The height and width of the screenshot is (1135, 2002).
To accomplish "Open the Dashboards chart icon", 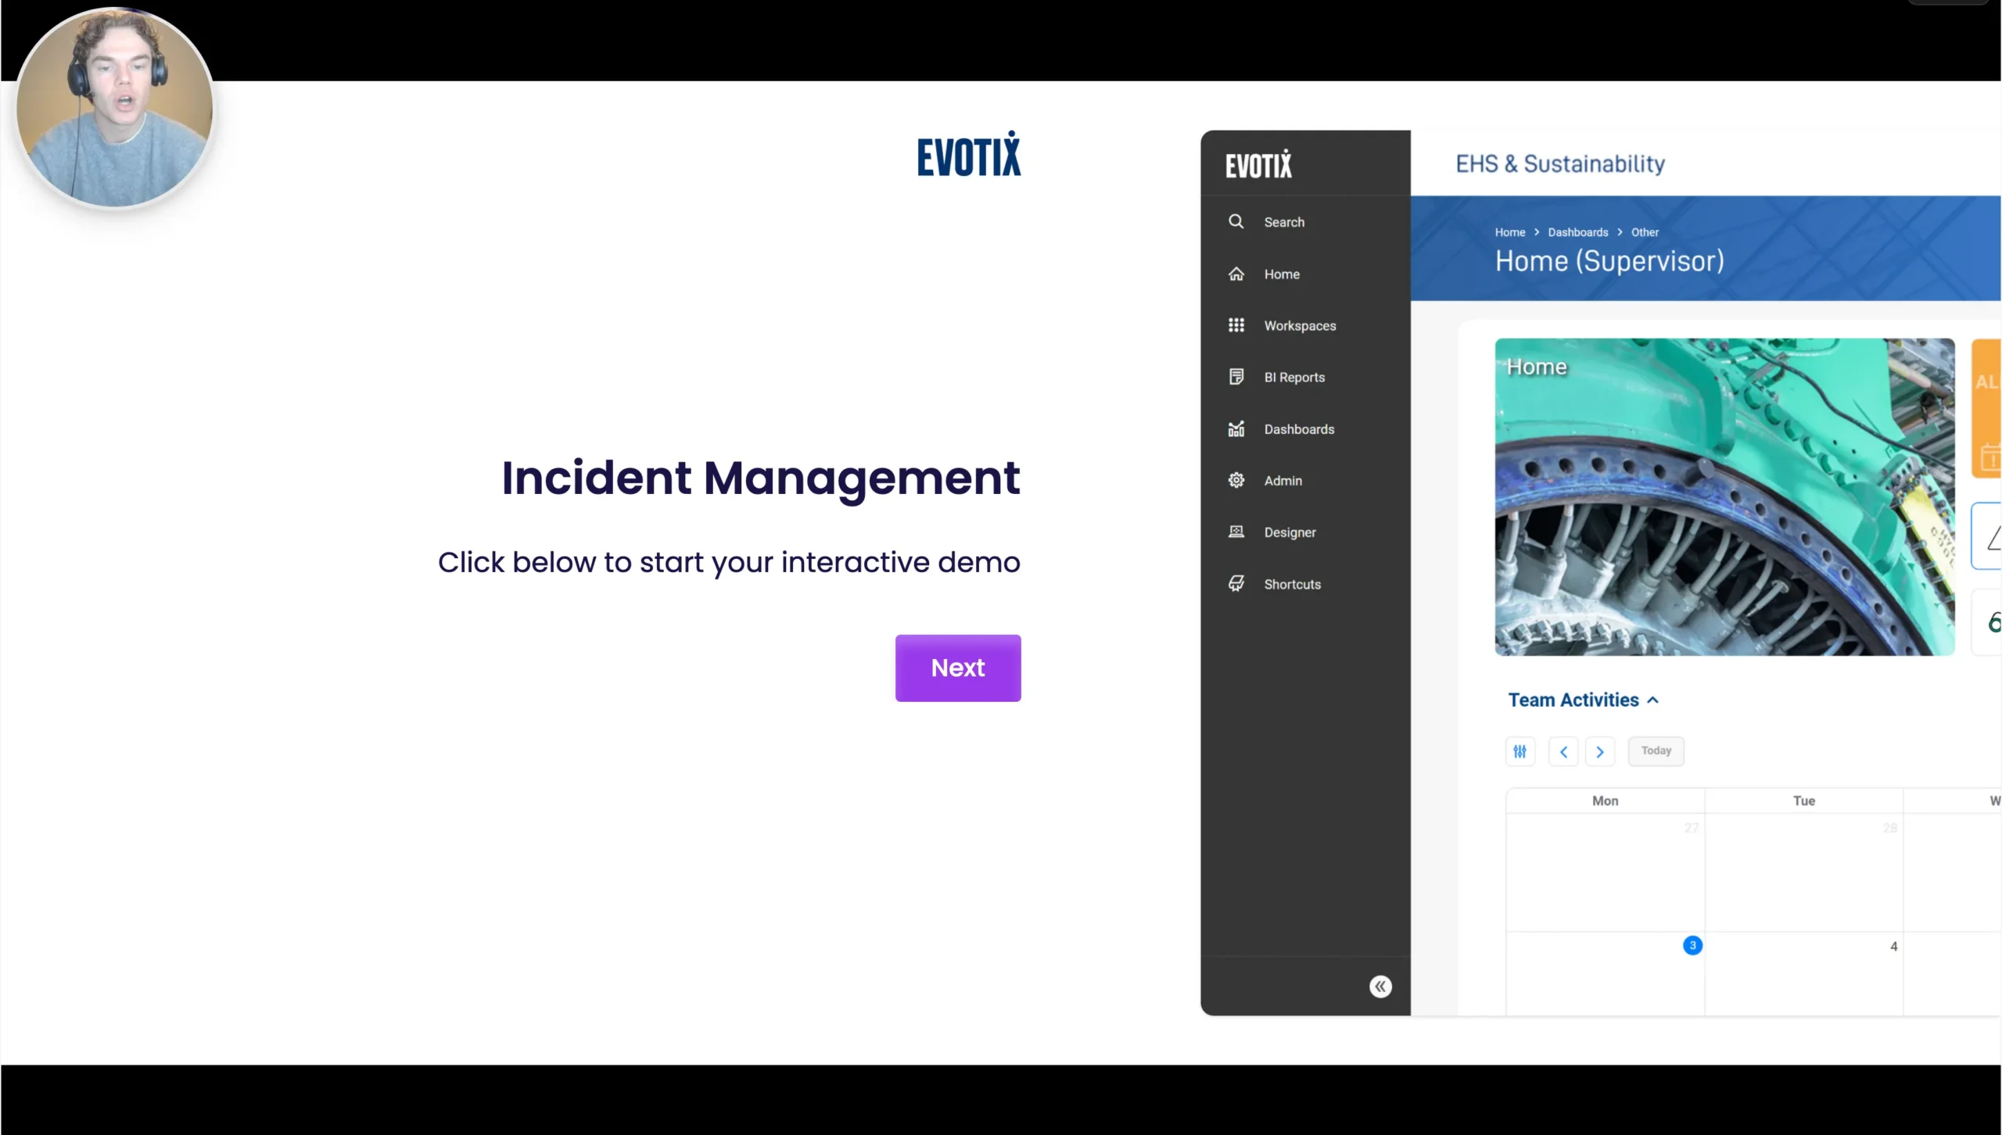I will coord(1236,428).
